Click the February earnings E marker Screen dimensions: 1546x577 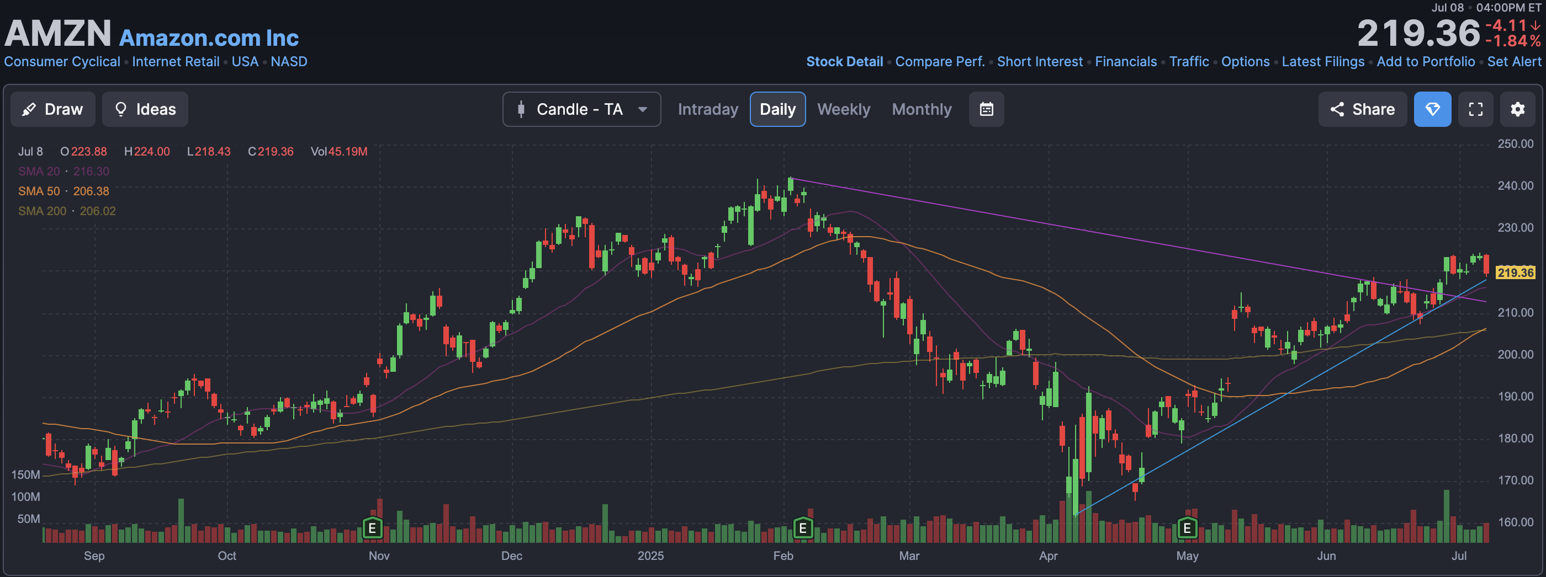click(x=802, y=528)
